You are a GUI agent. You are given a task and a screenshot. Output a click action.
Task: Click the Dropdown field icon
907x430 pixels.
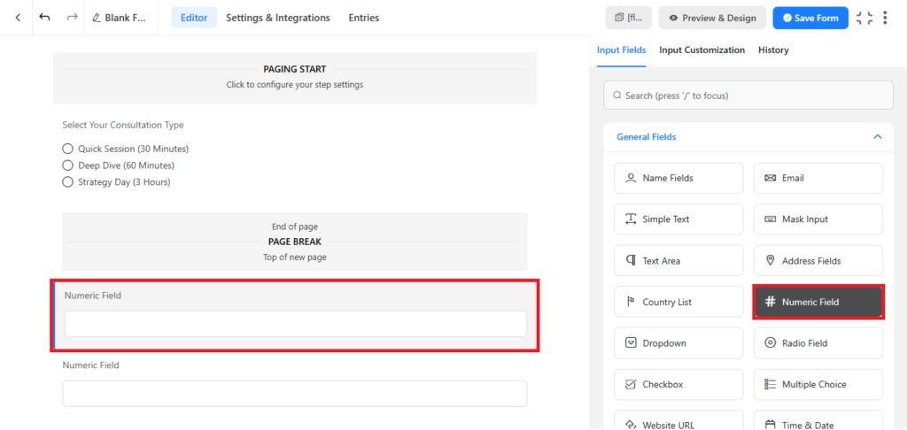[x=631, y=343]
